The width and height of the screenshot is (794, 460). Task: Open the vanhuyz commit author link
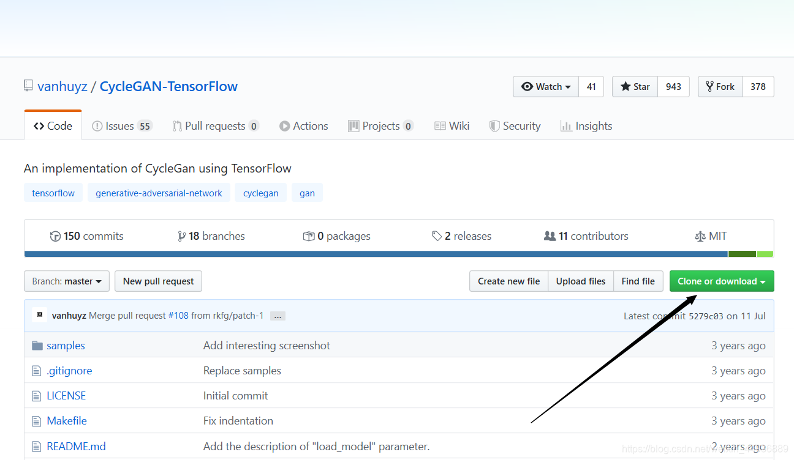pyautogui.click(x=69, y=316)
